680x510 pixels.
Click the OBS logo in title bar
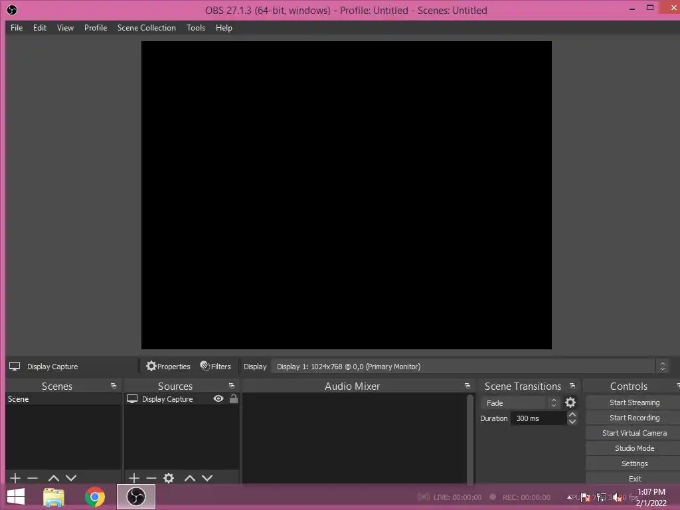(x=12, y=10)
